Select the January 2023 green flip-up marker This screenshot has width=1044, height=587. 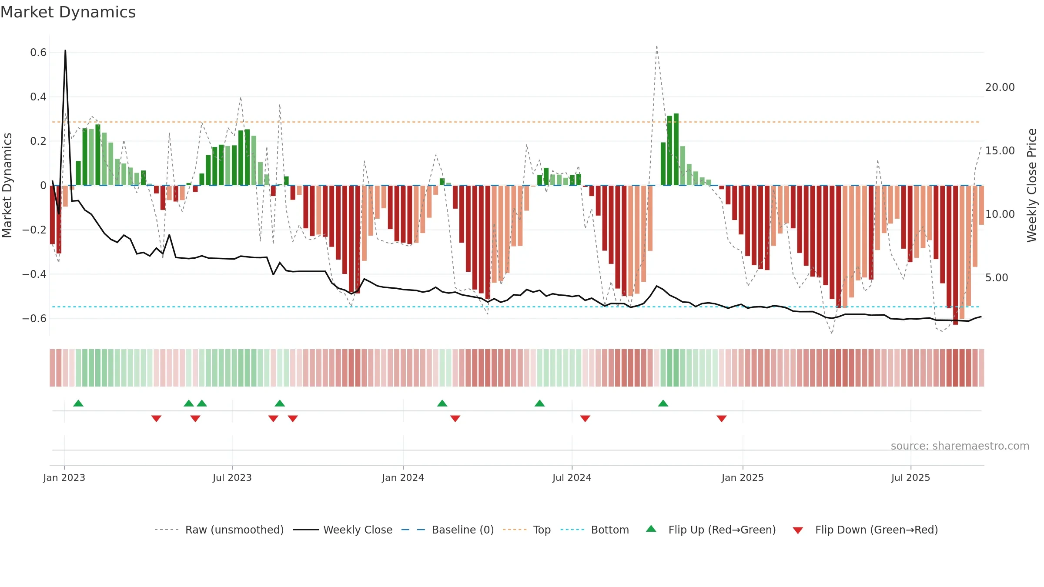[78, 403]
